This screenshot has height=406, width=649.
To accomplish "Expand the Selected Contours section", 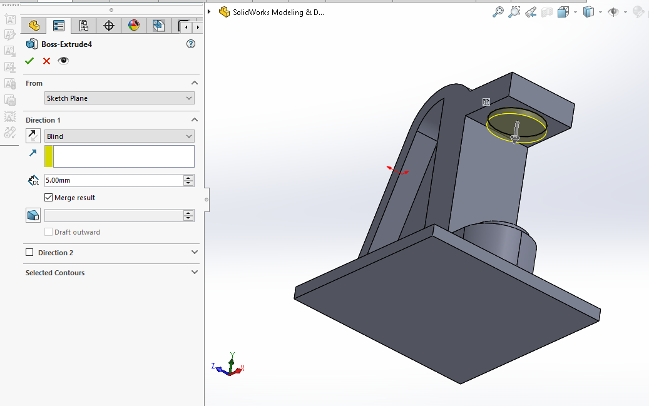I will [x=194, y=273].
